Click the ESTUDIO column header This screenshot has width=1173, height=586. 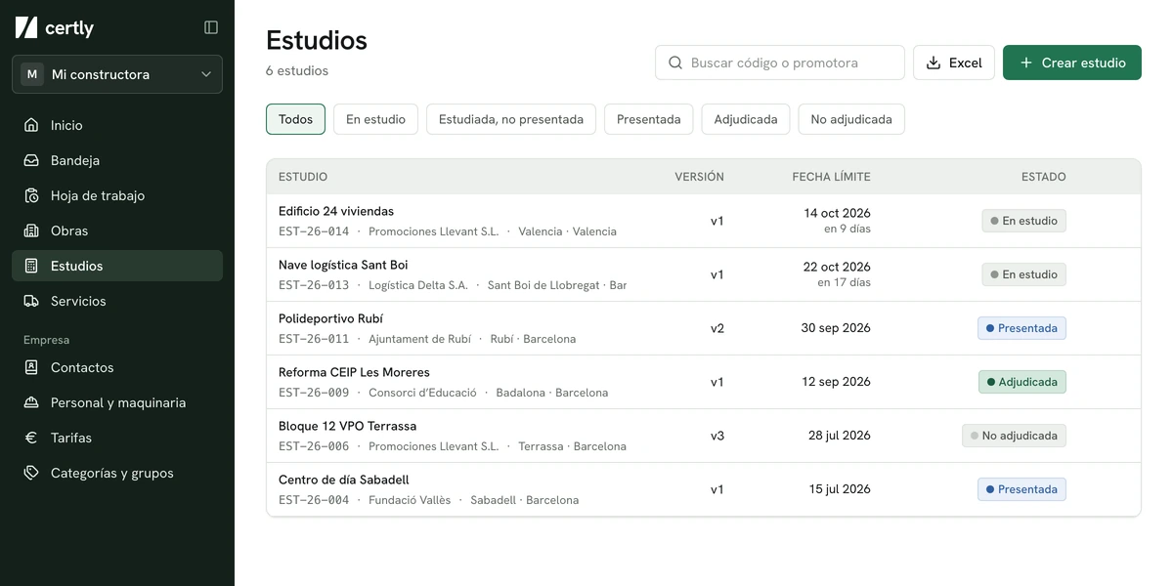point(303,177)
